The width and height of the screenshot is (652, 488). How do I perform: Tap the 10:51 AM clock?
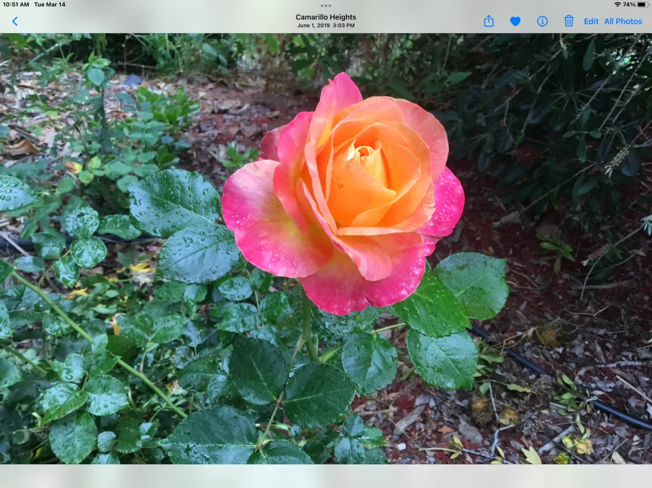[x=16, y=5]
